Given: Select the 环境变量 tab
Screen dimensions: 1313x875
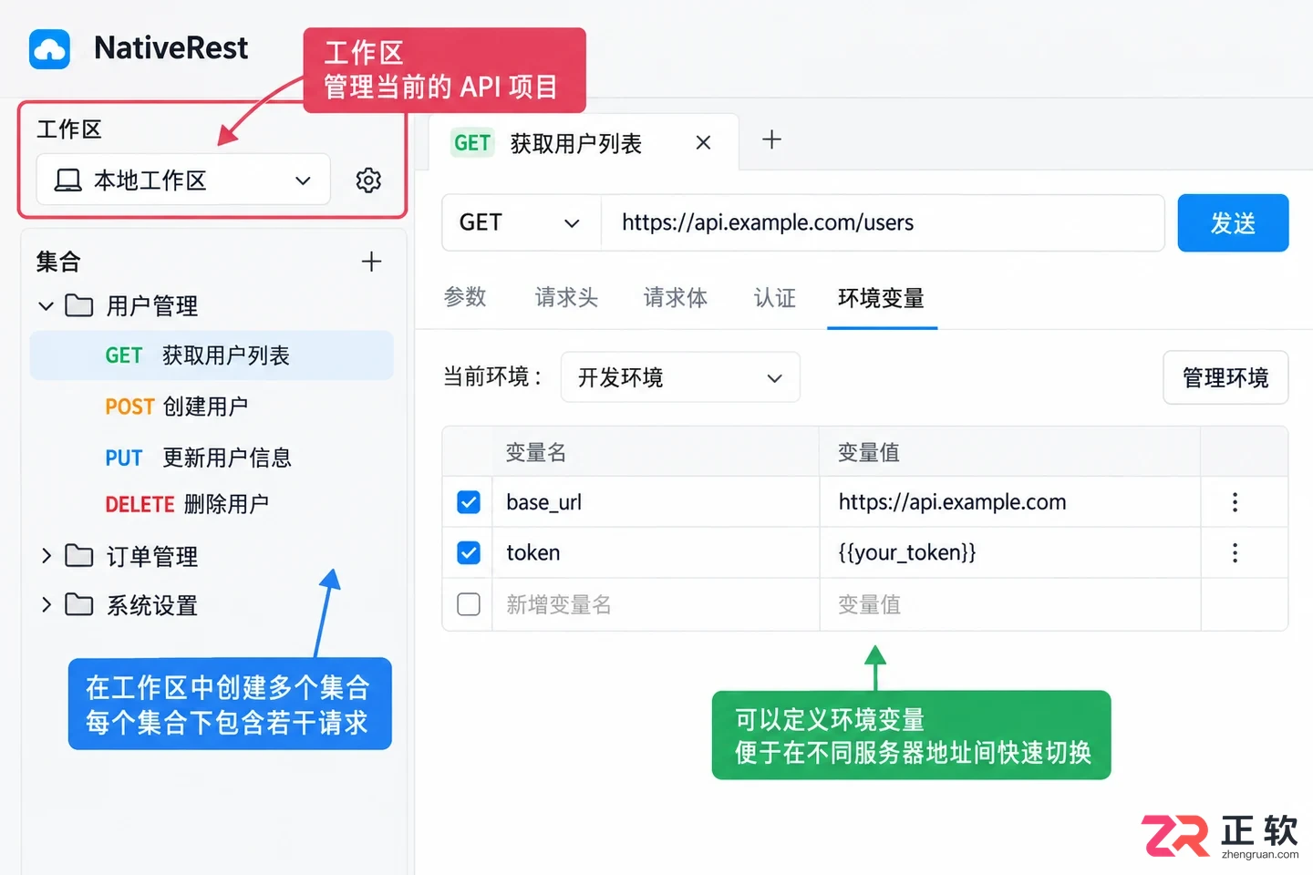Looking at the screenshot, I should [x=881, y=297].
